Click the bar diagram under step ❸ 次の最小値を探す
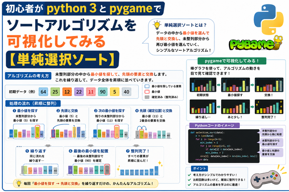 click(110, 132)
